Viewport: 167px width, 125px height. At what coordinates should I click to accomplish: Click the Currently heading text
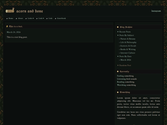[124, 72]
